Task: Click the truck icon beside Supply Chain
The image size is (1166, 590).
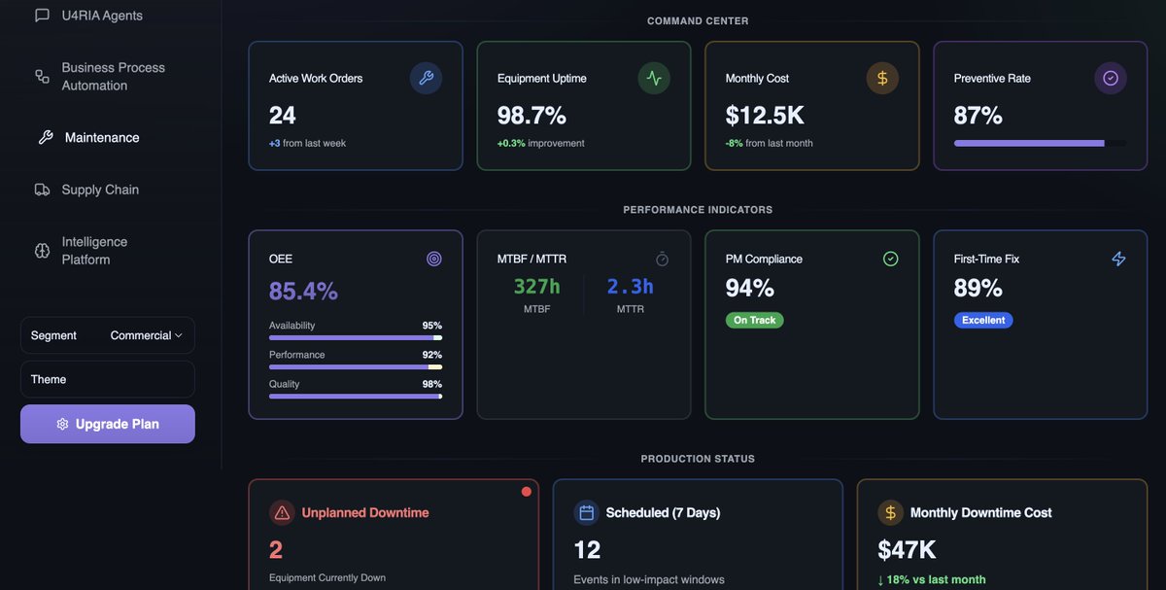Action: coord(42,190)
